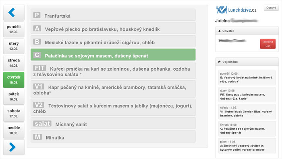
Task: Choose meal B Mexické fazole
Action: pos(113,41)
